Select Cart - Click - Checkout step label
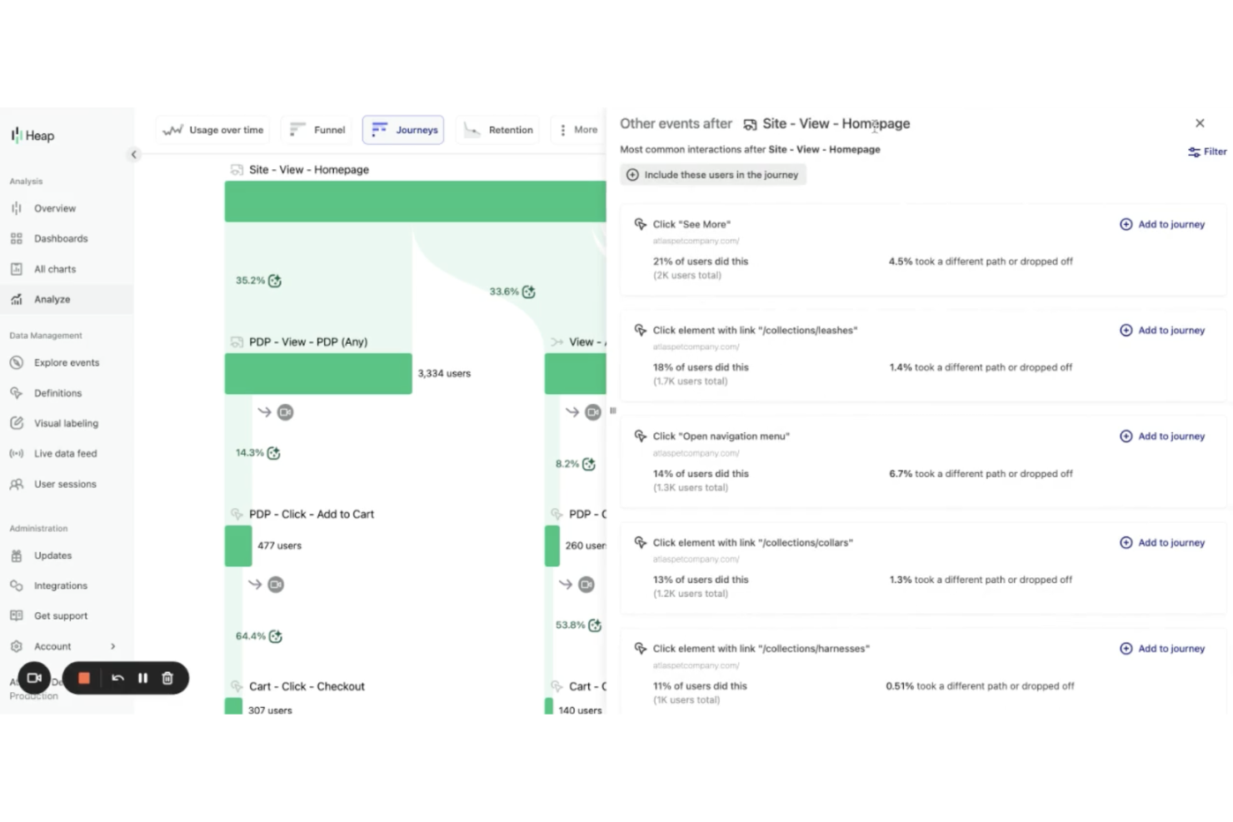This screenshot has width=1233, height=822. tap(307, 686)
